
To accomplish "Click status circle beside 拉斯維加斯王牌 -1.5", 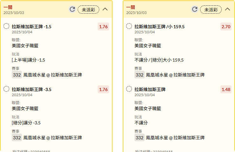I will [6, 26].
